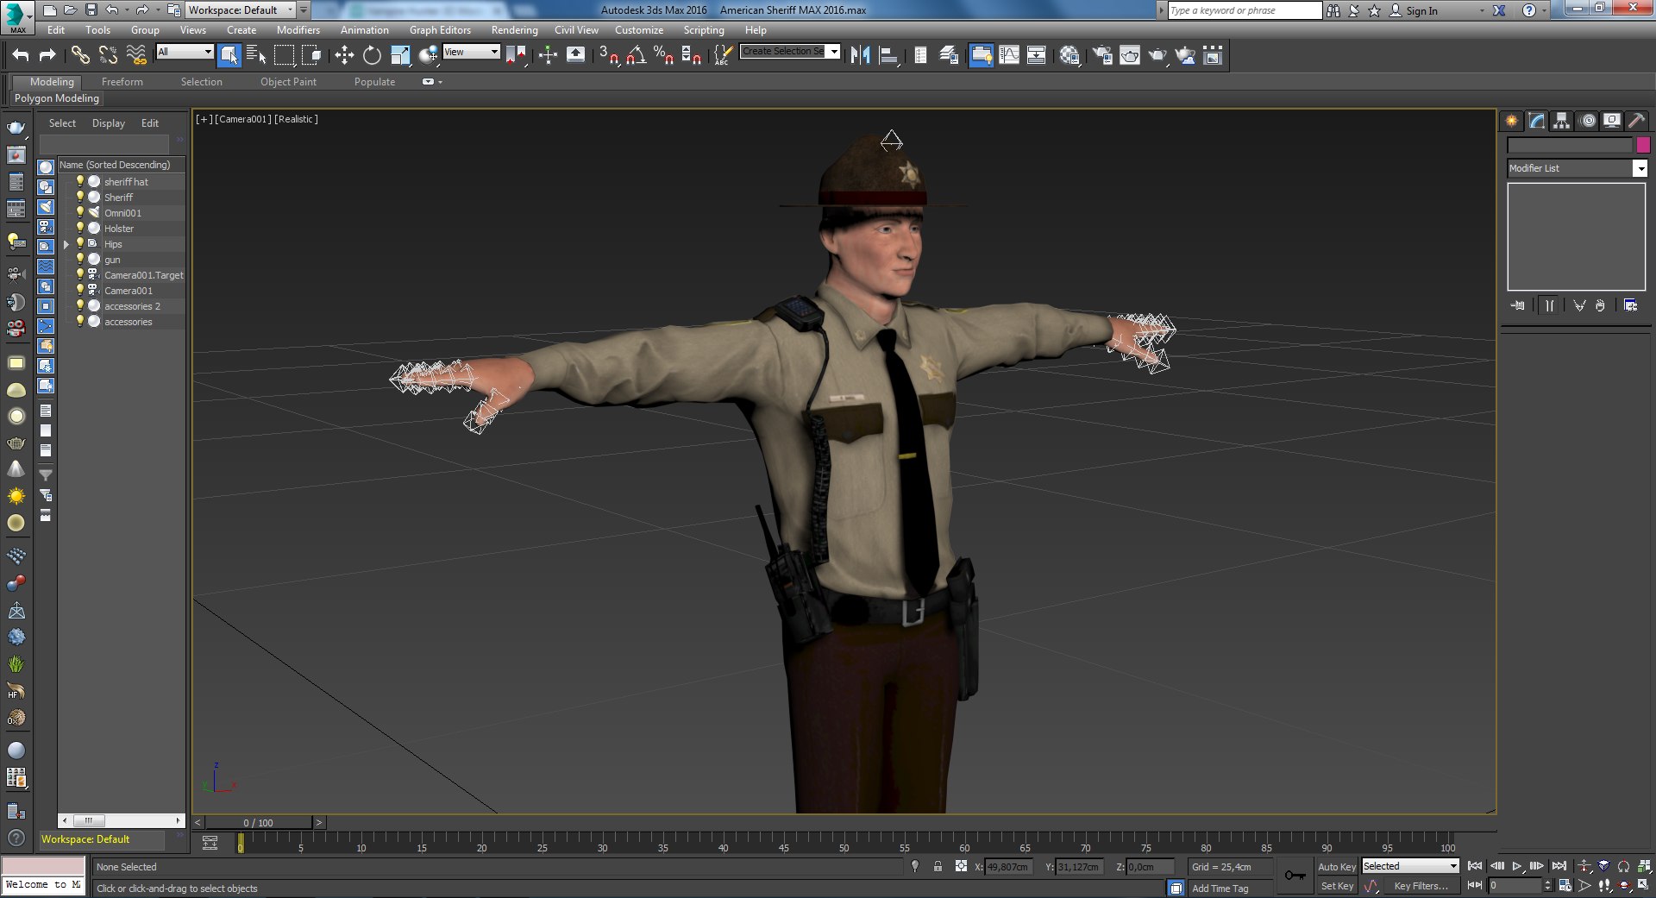
Task: Click the X coordinate input field
Action: [1007, 867]
